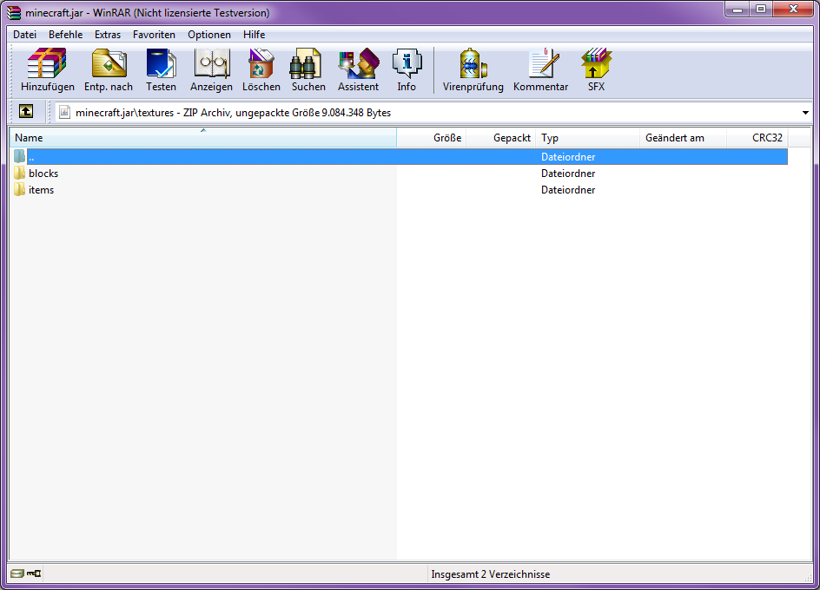Sort by the Typ column header
Viewport: 820px width, 590px height.
(x=588, y=137)
